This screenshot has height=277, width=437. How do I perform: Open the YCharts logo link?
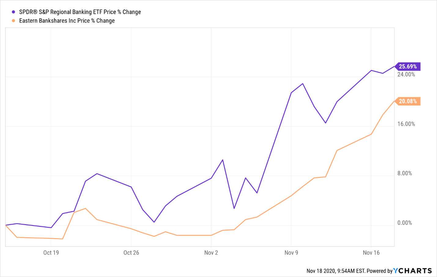413,271
